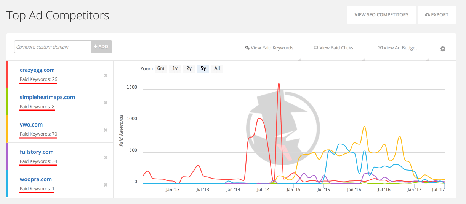Remove simpleheatmaps.com with its X icon

pos(106,103)
